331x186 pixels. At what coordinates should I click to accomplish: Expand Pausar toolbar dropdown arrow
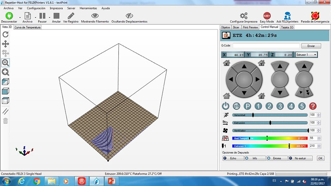[x=49, y=17]
